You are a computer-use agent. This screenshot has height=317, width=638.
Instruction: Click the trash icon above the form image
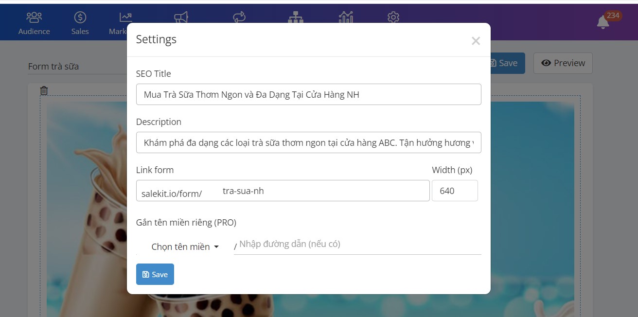(x=44, y=90)
